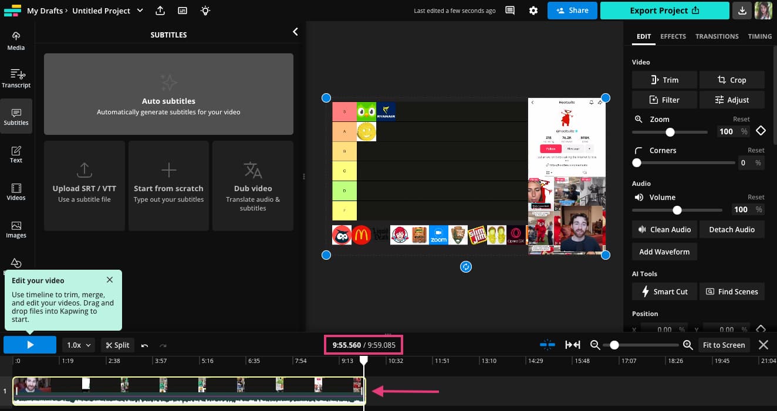Click the Zoom slider handle
Image resolution: width=777 pixels, height=411 pixels.
tap(670, 132)
